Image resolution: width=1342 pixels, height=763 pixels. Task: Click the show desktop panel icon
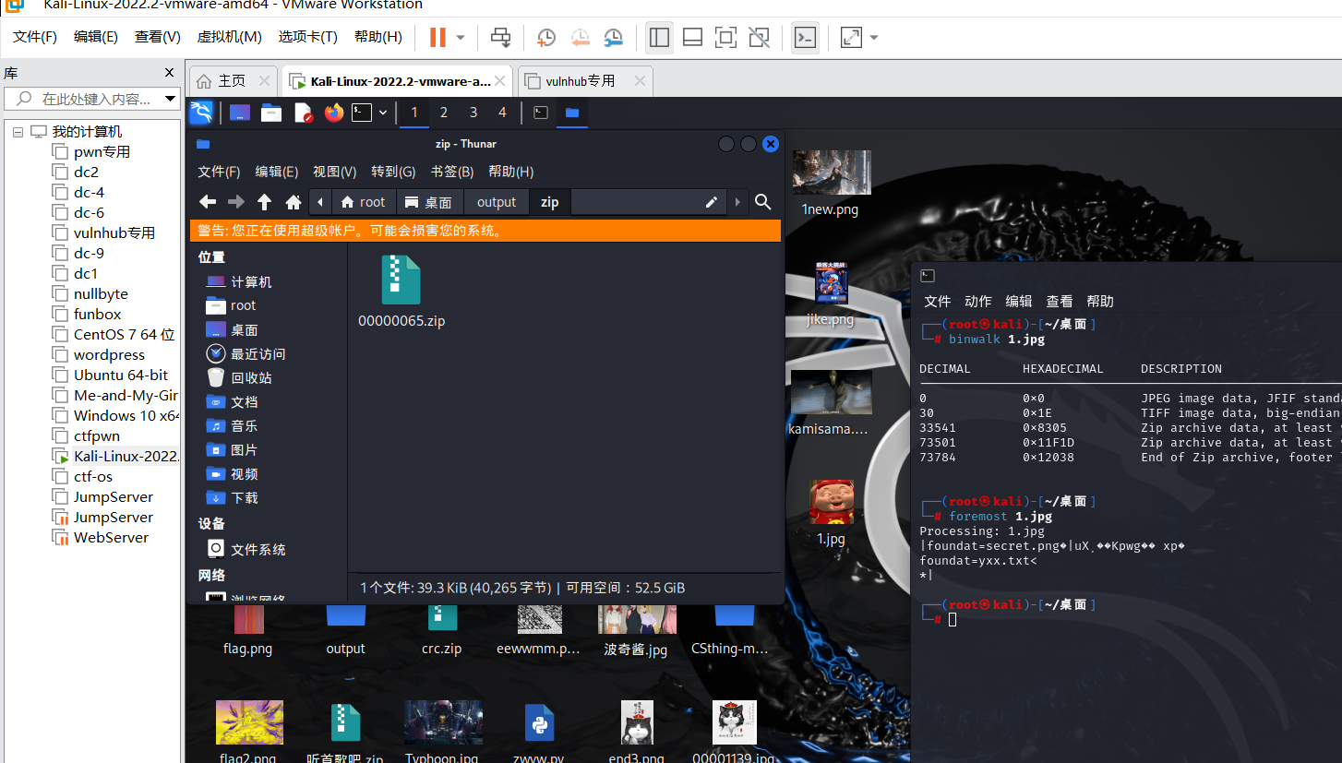(x=240, y=113)
